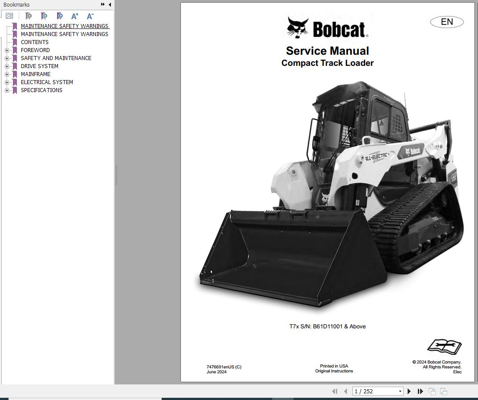
Task: Click the delete bookmark icon
Action: (x=29, y=16)
